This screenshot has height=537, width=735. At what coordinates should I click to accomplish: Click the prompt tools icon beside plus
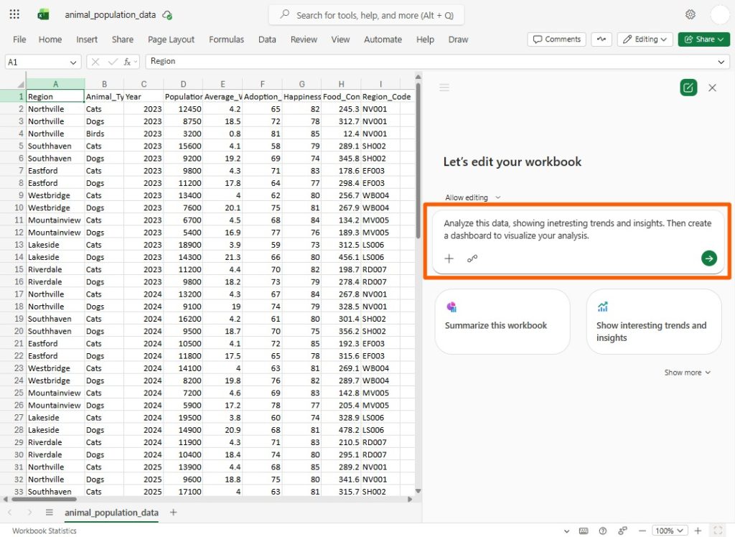coord(472,258)
